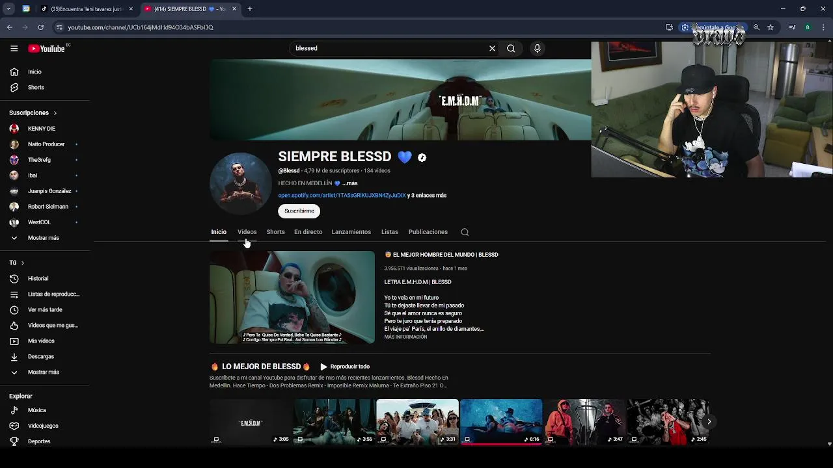Open the Spotify artist link
This screenshot has width=833, height=468.
(x=342, y=195)
